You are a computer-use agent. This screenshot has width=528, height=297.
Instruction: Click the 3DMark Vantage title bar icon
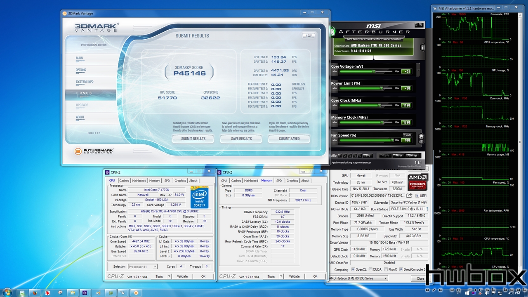coord(65,13)
